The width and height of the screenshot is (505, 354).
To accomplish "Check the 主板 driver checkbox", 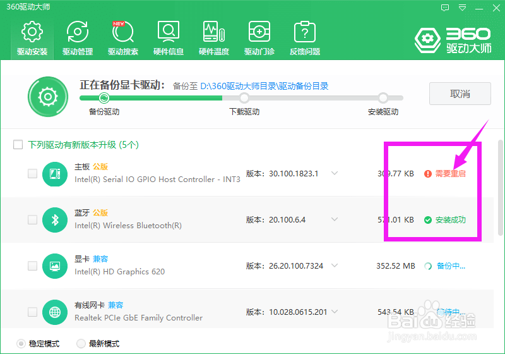I will (x=33, y=173).
